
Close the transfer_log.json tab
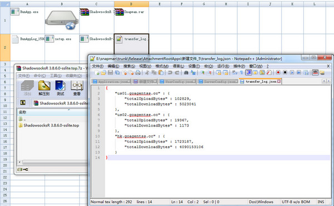tap(279, 81)
